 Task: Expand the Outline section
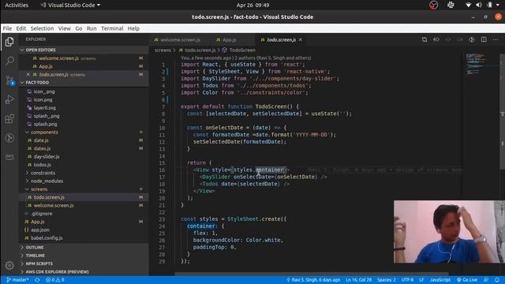35,247
